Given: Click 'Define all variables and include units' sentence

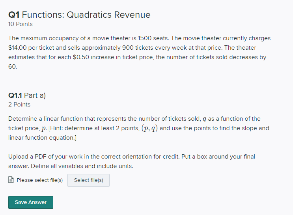Looking at the screenshot, I should tap(82, 166).
